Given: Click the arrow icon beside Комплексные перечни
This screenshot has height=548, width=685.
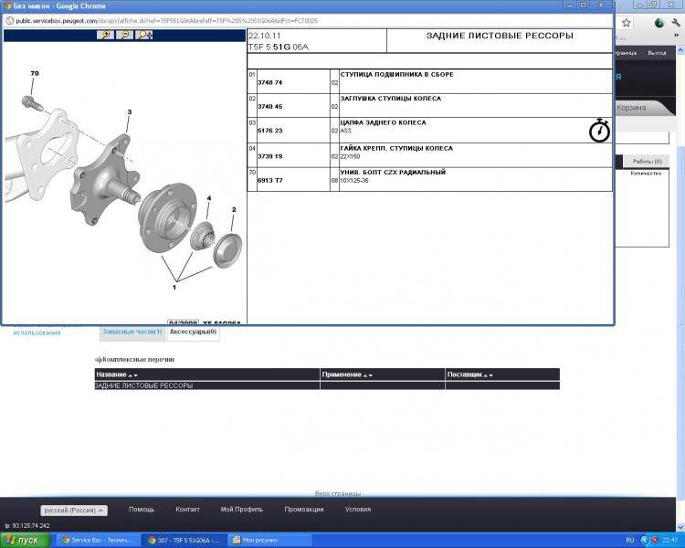Looking at the screenshot, I should point(99,360).
